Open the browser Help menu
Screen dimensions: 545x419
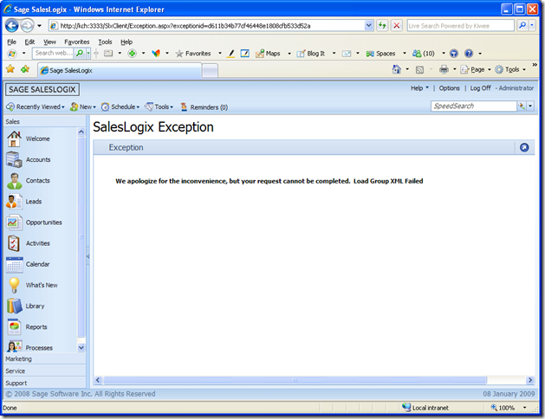click(127, 42)
